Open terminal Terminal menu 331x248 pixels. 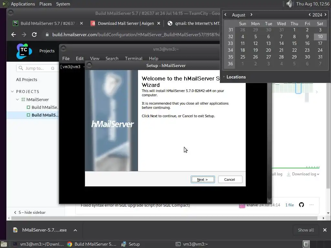133,58
